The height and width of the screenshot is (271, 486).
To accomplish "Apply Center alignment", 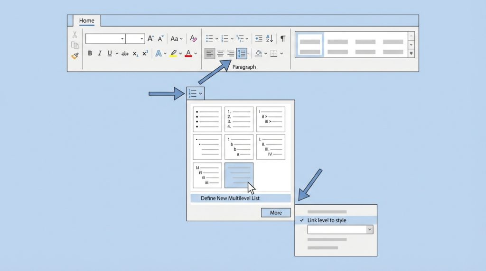I will (220, 54).
